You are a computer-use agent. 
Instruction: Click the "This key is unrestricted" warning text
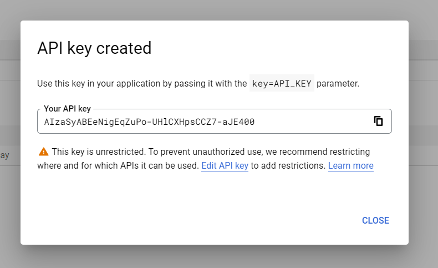tap(100, 151)
